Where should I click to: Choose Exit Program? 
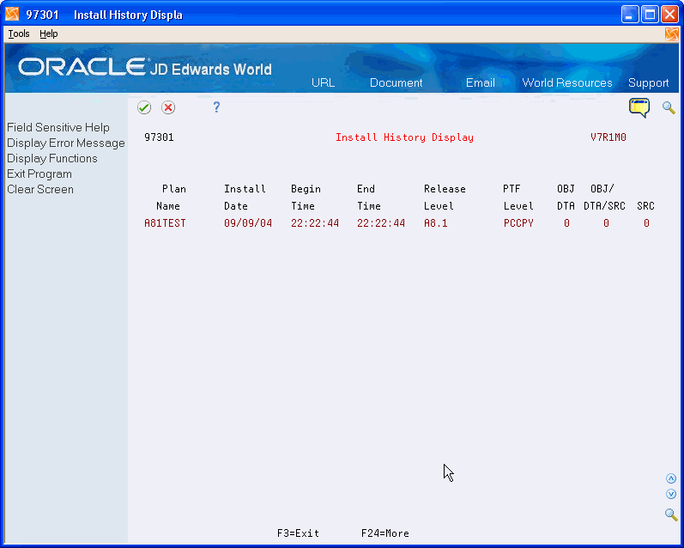click(39, 174)
